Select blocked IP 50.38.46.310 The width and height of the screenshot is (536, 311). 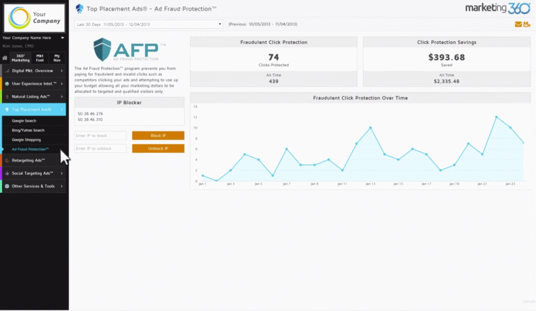tap(90, 120)
